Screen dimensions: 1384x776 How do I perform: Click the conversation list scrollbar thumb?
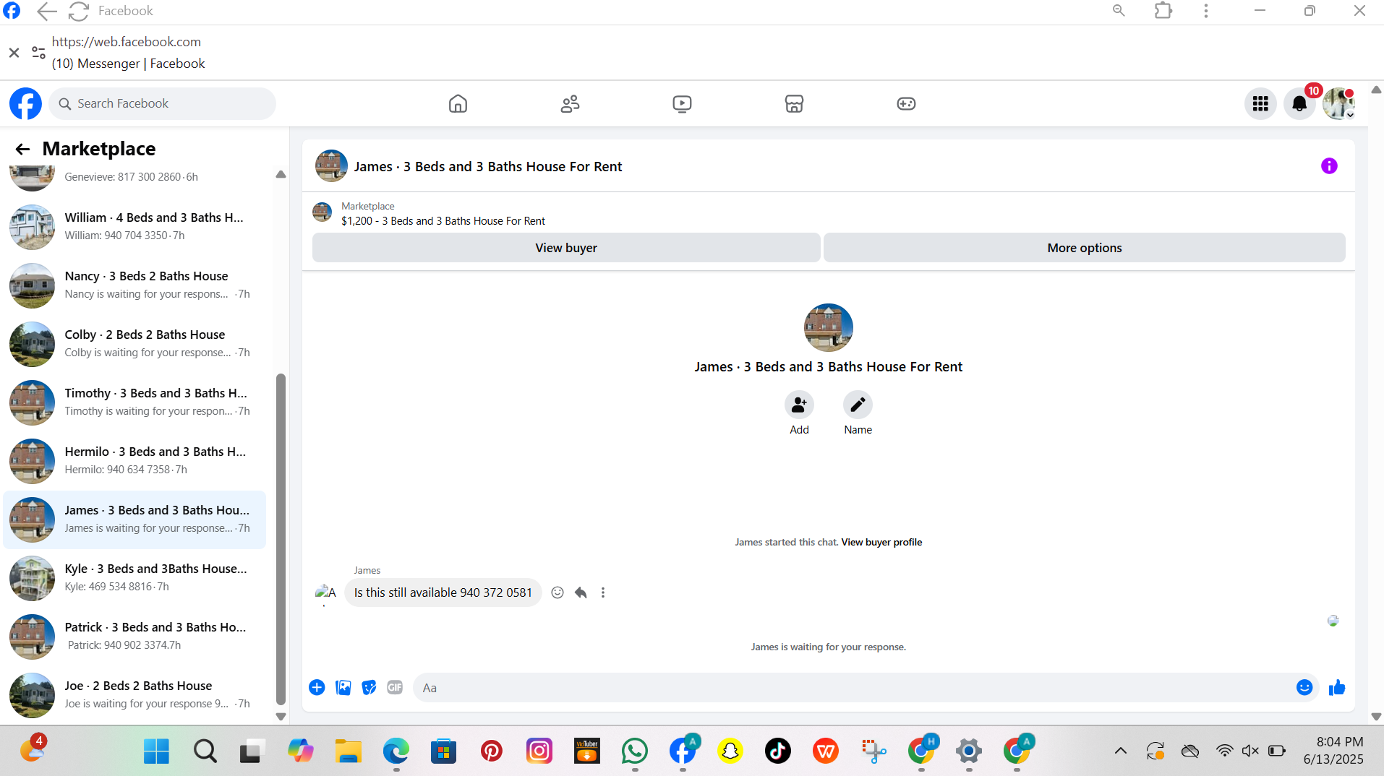click(281, 539)
